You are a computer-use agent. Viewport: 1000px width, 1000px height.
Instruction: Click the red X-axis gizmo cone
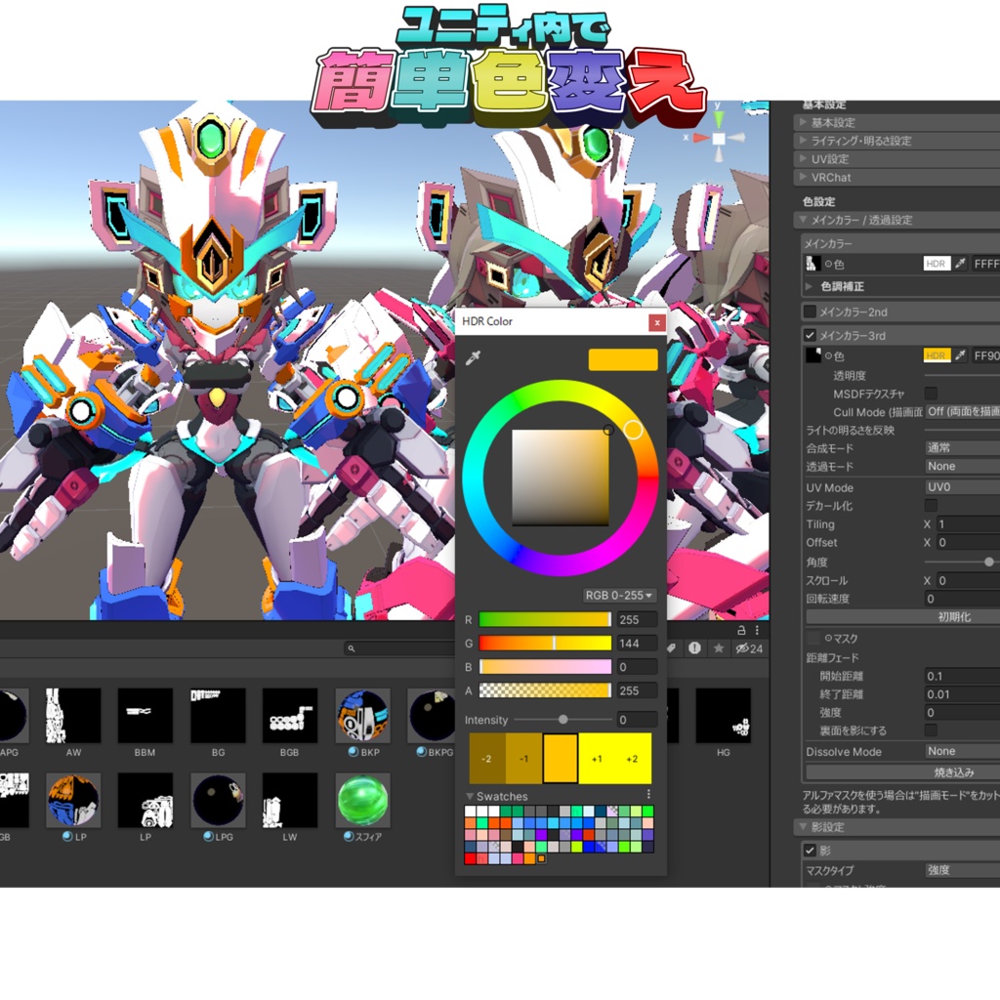[701, 138]
